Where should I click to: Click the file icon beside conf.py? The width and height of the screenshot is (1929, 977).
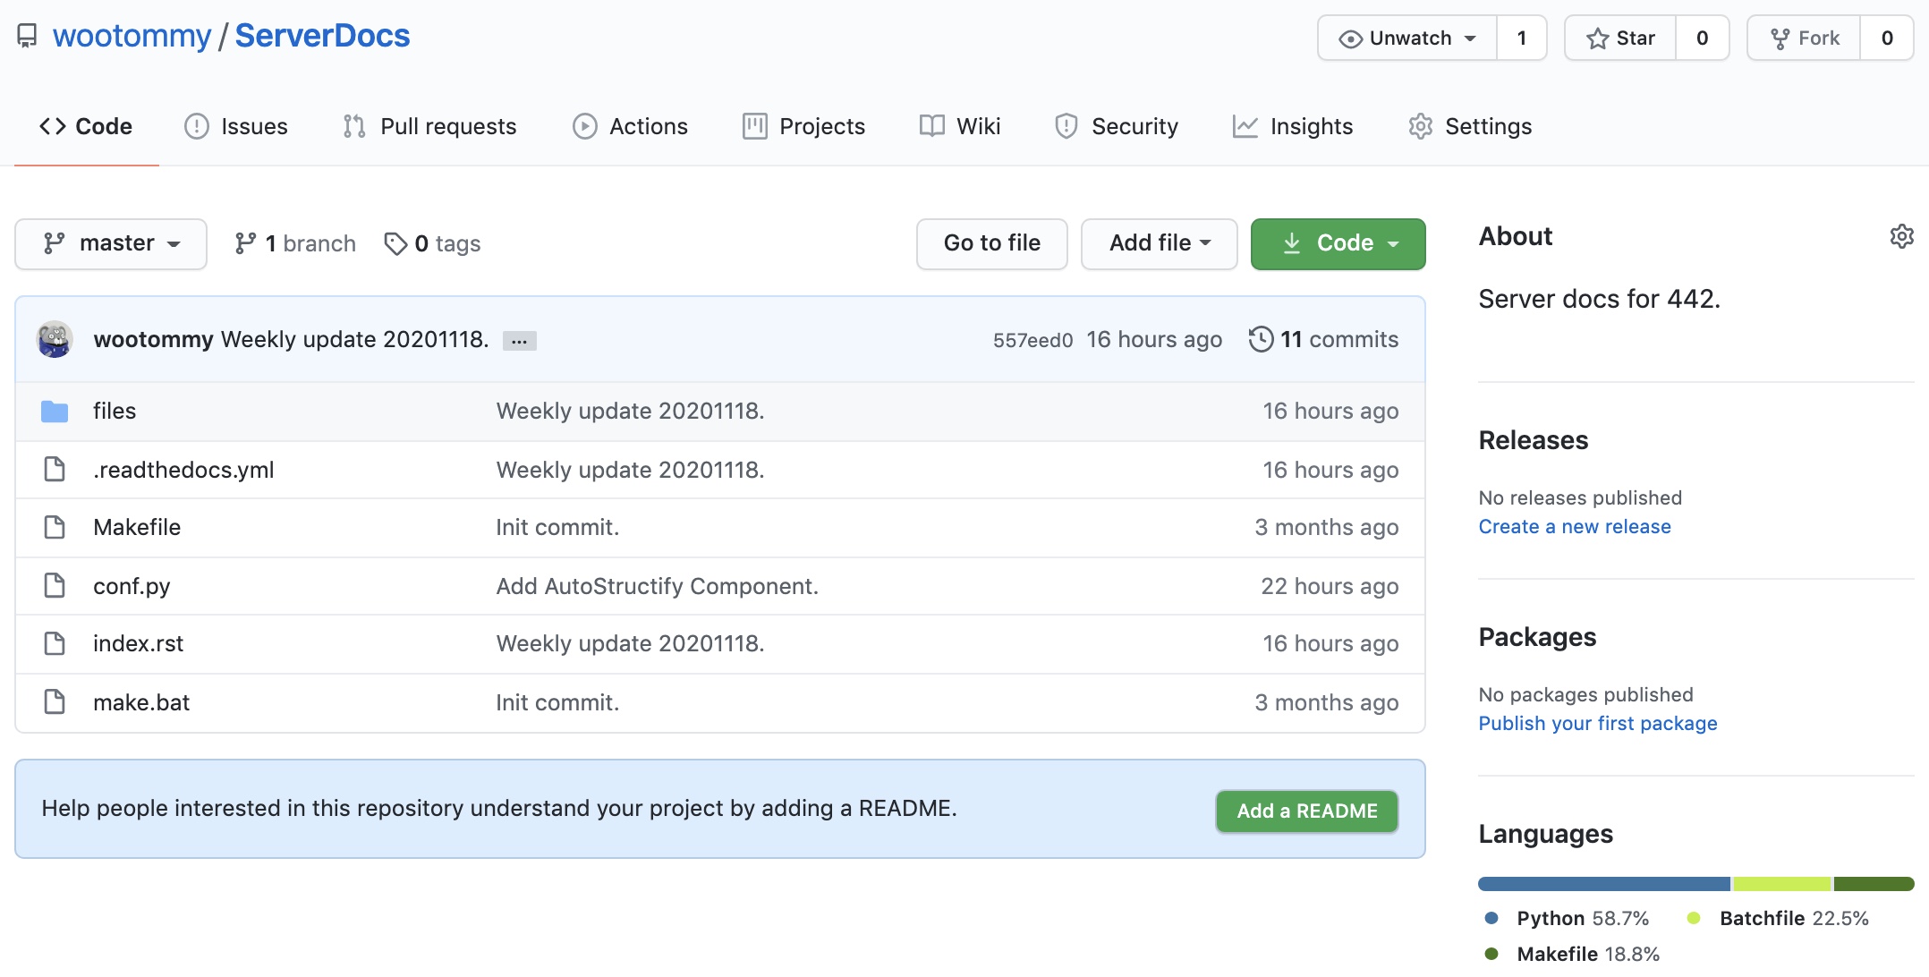coord(55,585)
